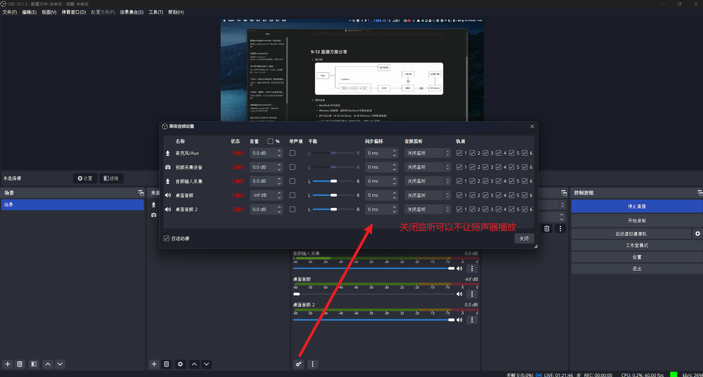
Task: Delete selected source using trash icon
Action: [166, 364]
